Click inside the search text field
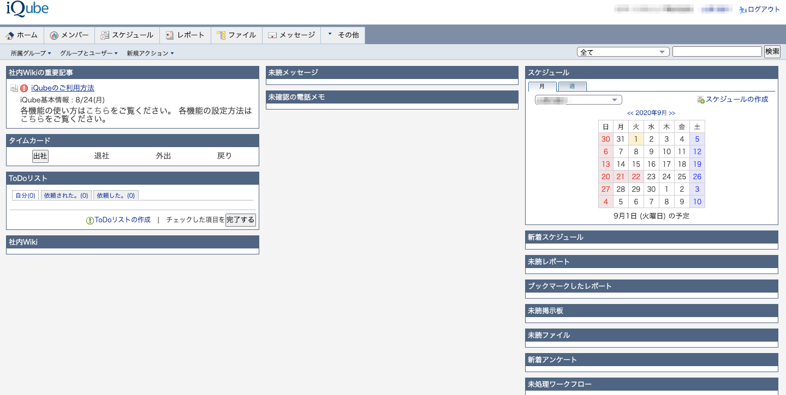786x395 pixels. click(x=717, y=52)
